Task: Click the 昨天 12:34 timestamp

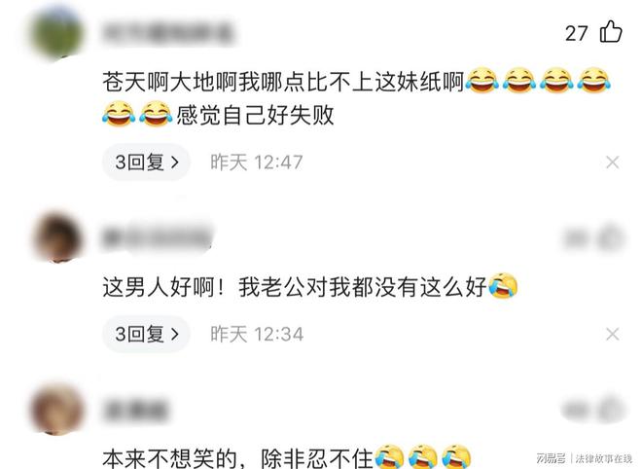Action: click(256, 335)
